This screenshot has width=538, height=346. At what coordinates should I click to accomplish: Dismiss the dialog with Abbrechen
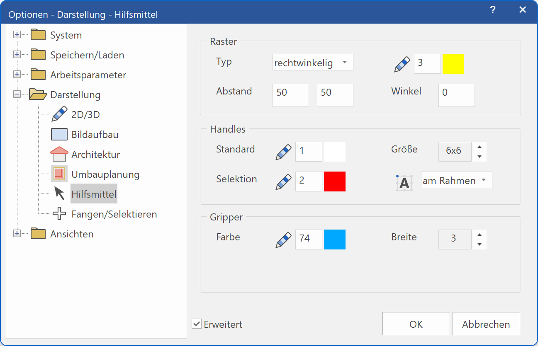click(x=486, y=324)
